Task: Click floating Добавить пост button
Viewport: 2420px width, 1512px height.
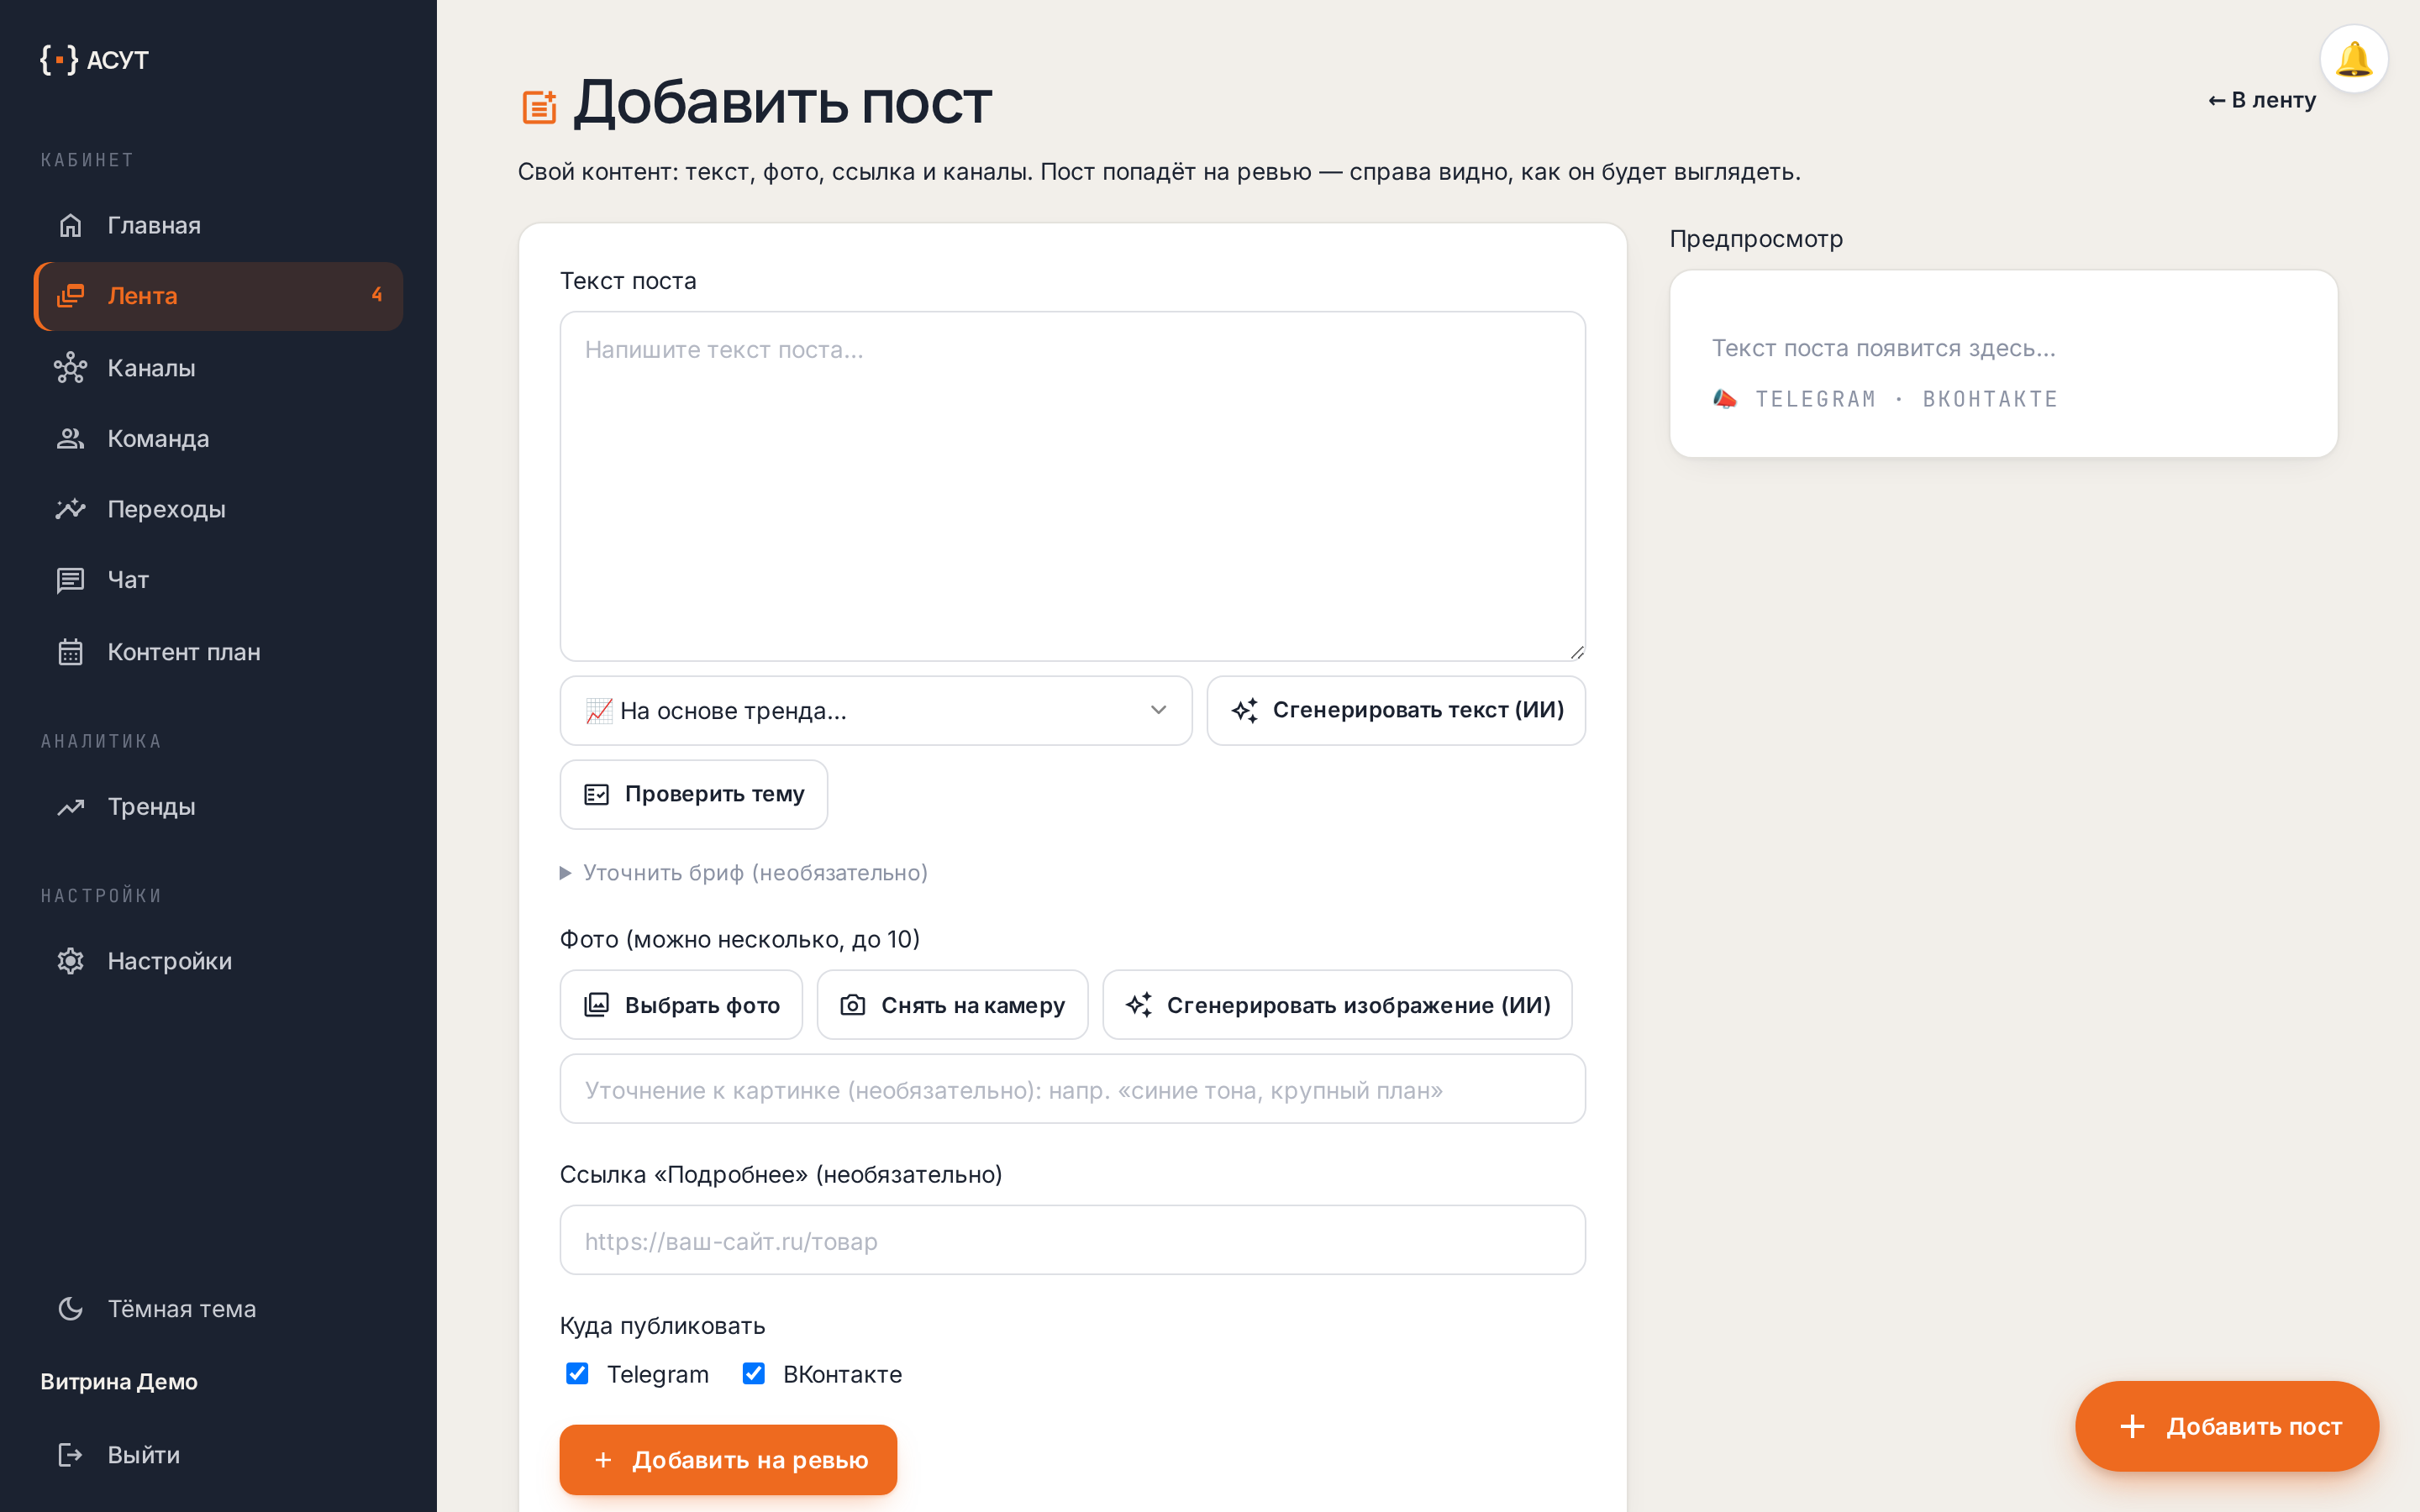Action: [2227, 1426]
